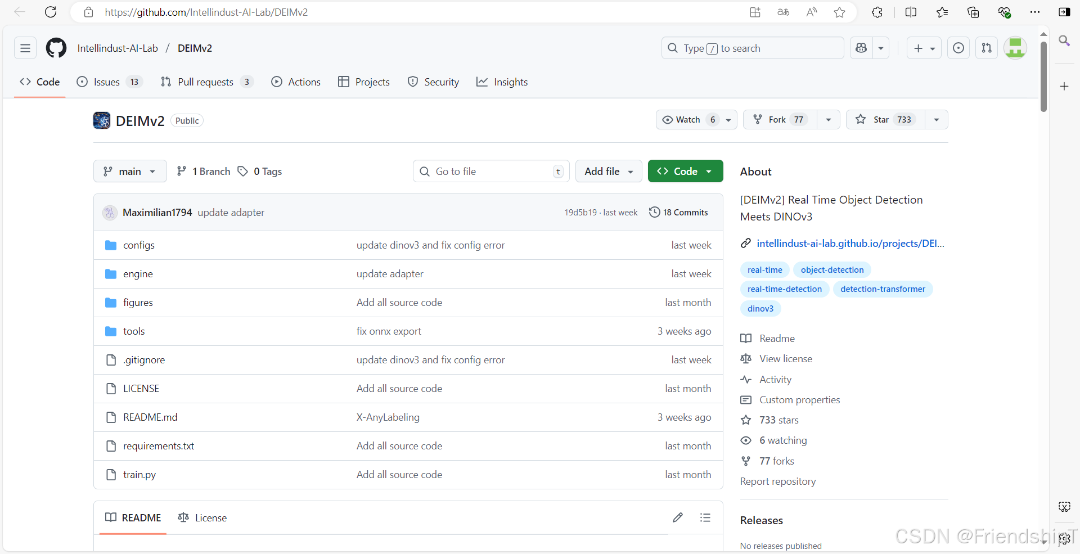Click the Edge sidebar screenshot icon

(1064, 507)
